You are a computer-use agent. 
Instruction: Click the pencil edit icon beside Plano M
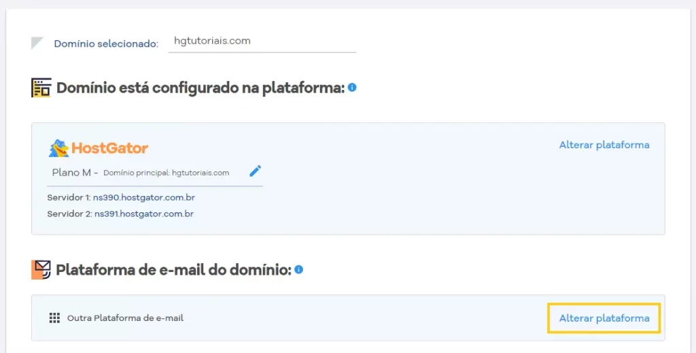pos(256,171)
